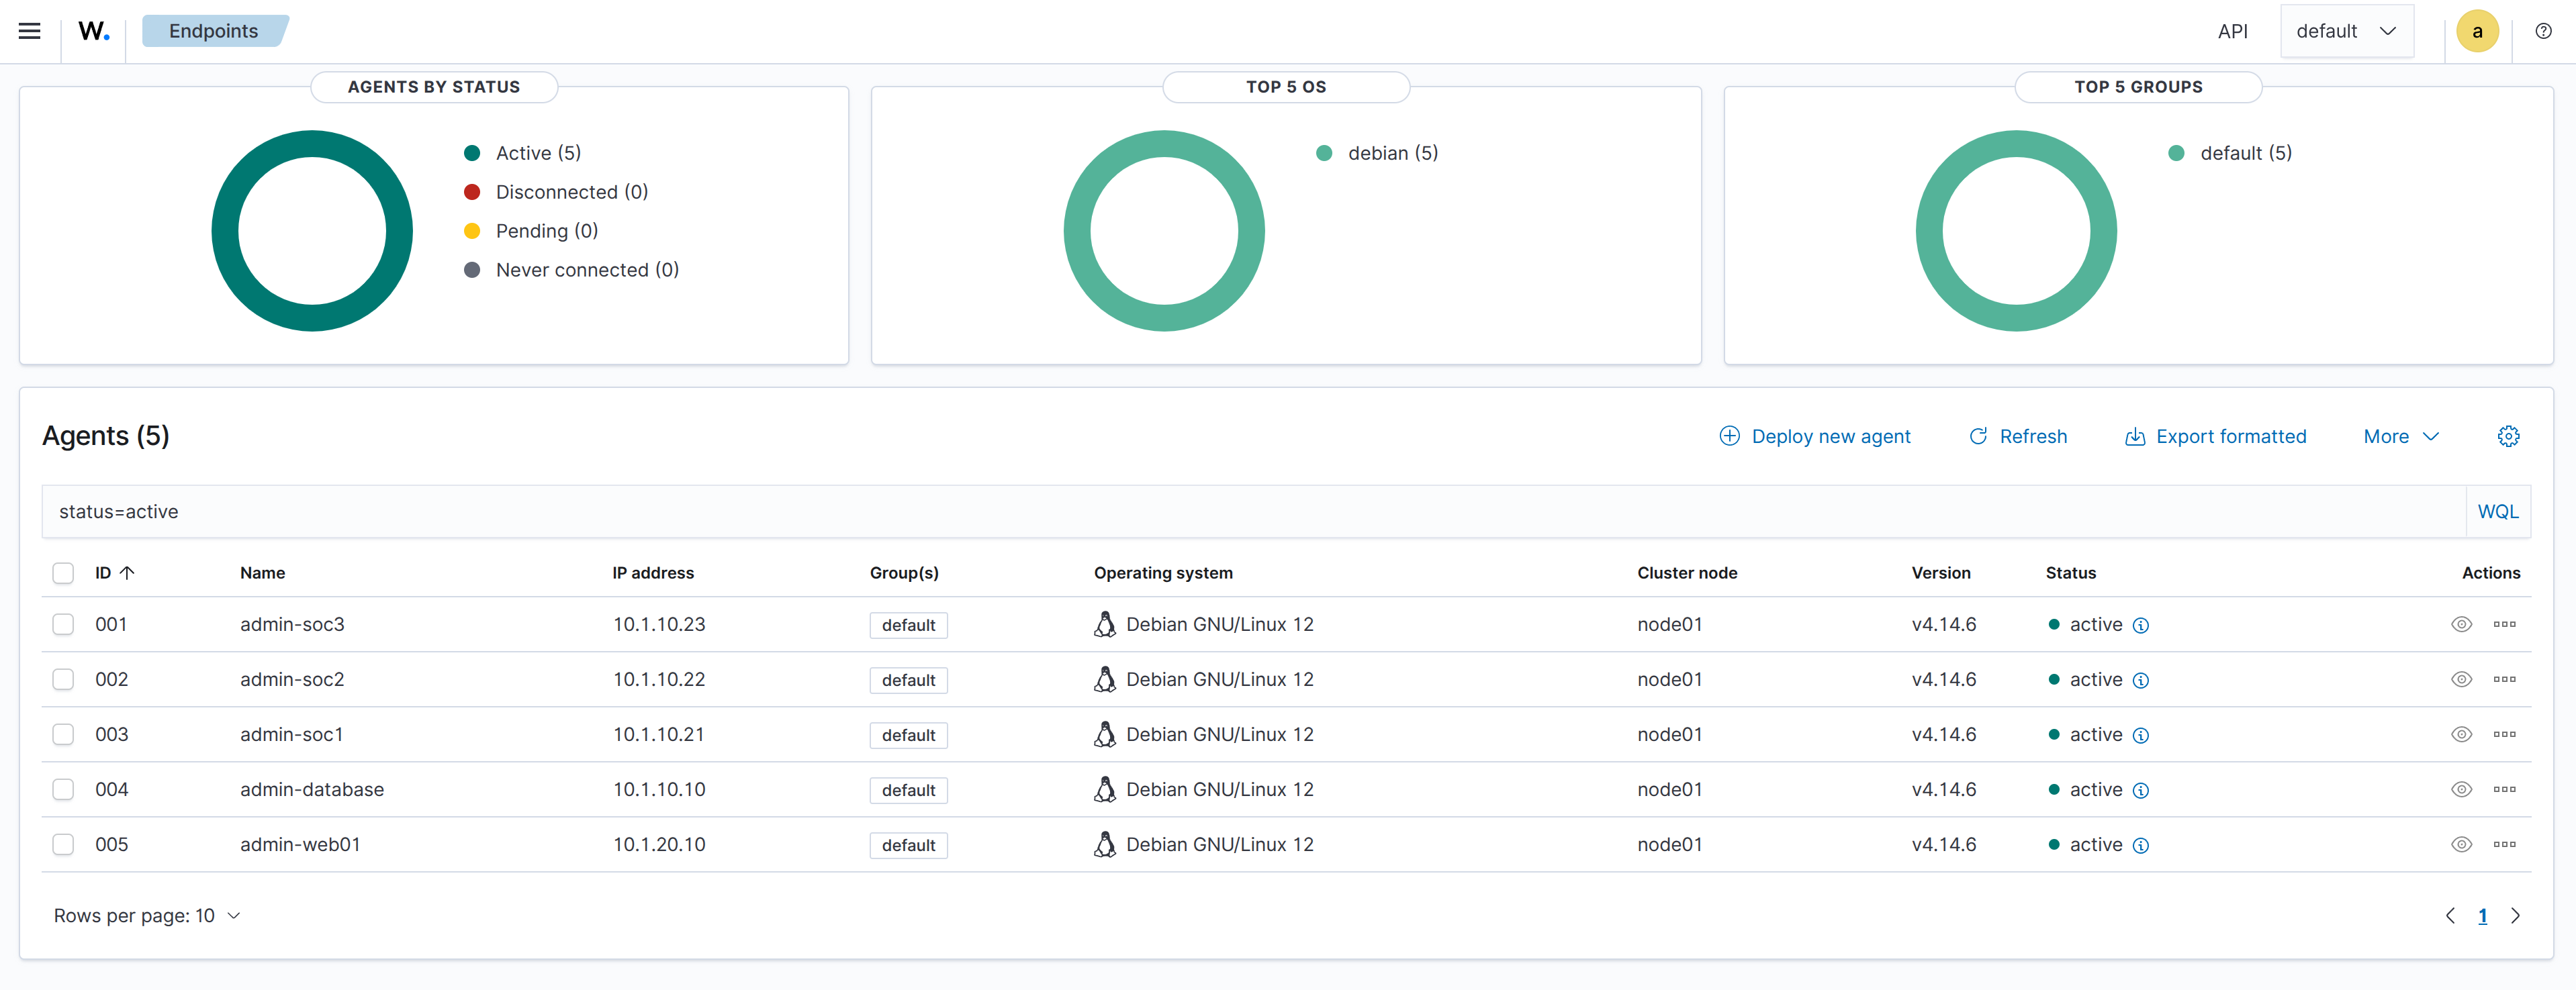The height and width of the screenshot is (990, 2576).
Task: Click Deploy new agent
Action: tap(1815, 436)
